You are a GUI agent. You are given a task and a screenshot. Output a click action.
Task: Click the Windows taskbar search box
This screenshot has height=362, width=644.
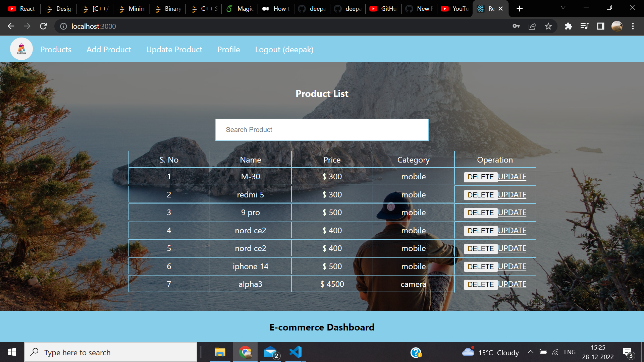pos(111,352)
